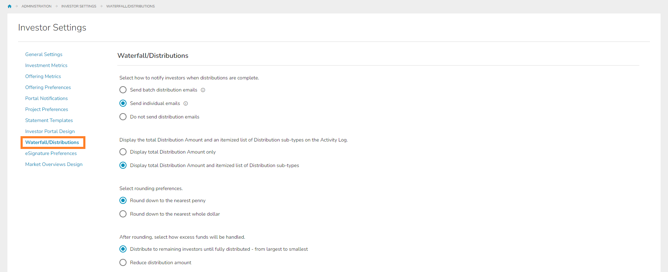668x272 pixels.
Task: Open Market Overviews Design page
Action: [x=54, y=165]
